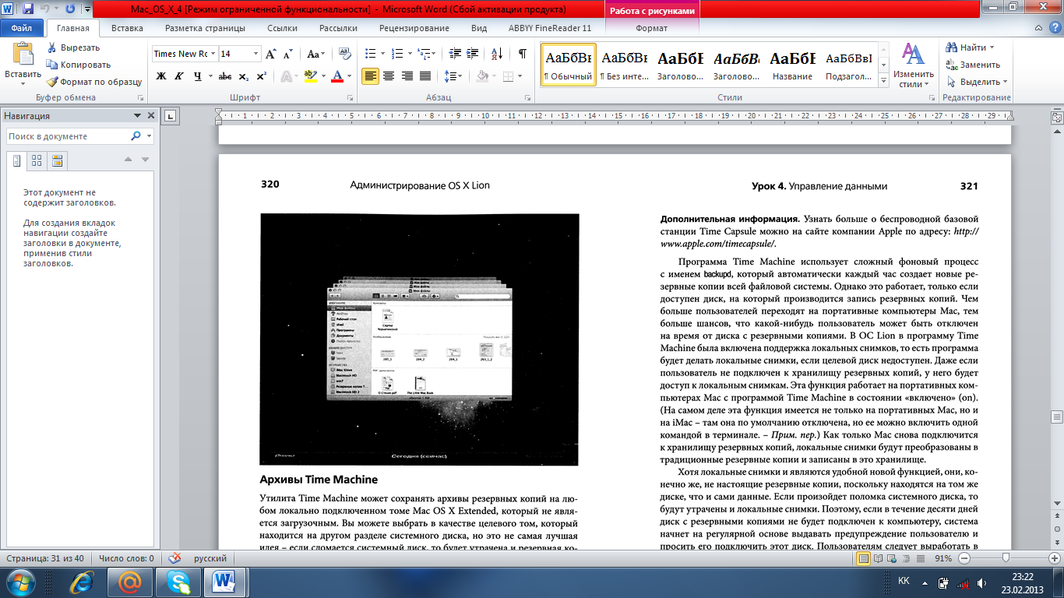Switch to the headings view tab in the Навигация pane
The image size is (1064, 598).
(16, 161)
